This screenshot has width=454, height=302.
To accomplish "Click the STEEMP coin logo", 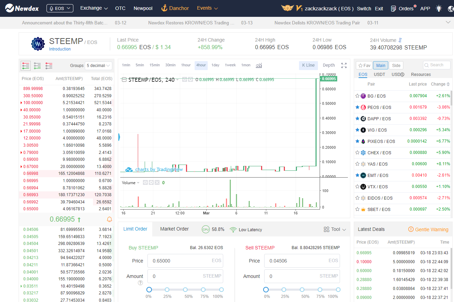I will coord(38,44).
